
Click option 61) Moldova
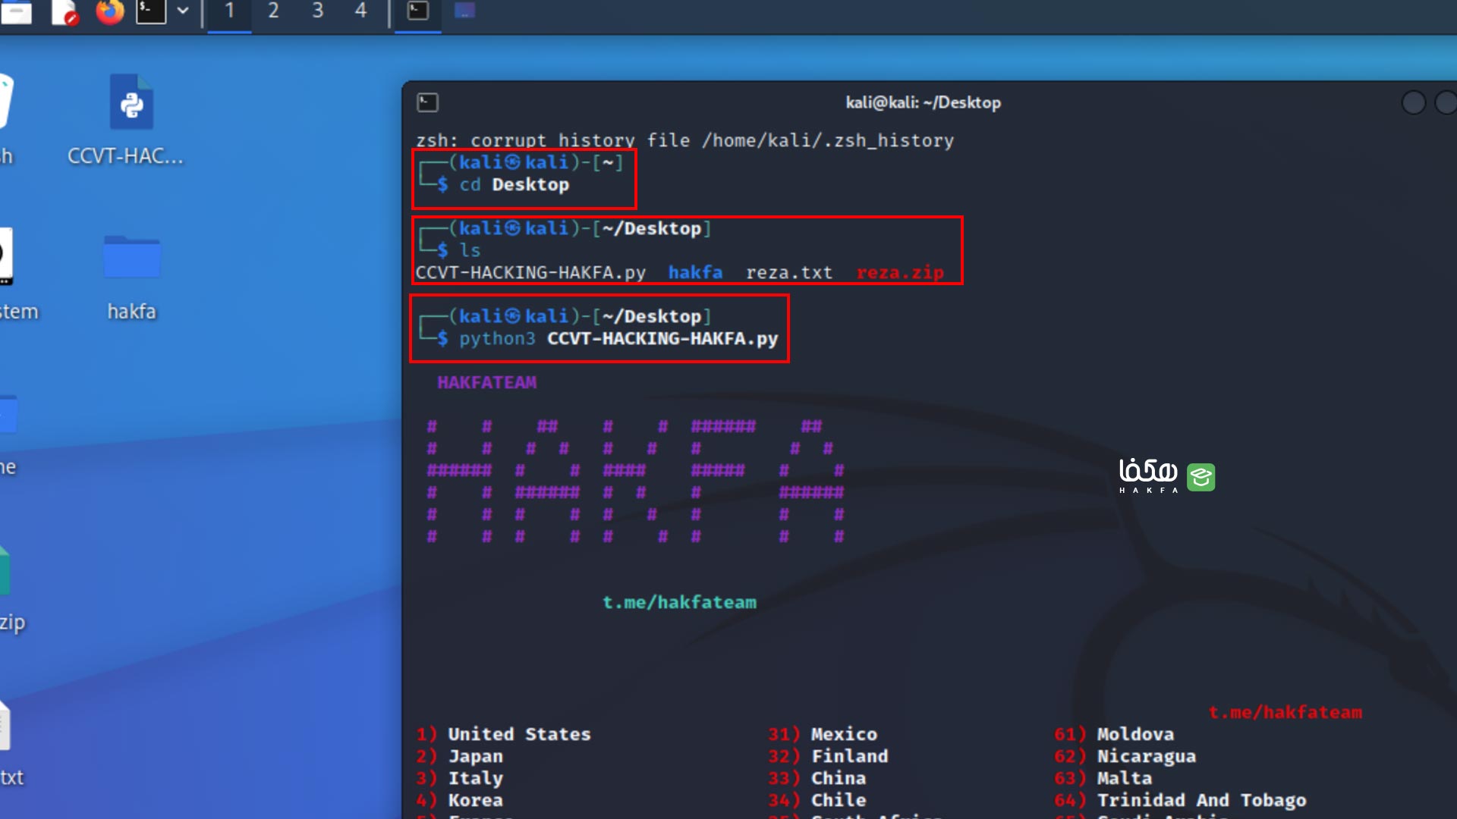pos(1114,734)
